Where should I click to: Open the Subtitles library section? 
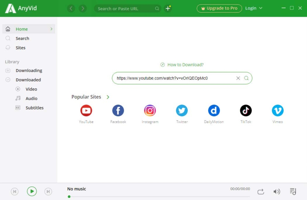[x=34, y=108]
